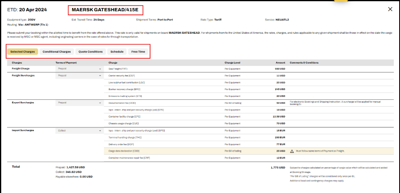Click the 900 USD freight amount
This screenshot has width=400, height=193.
coord(280,69)
